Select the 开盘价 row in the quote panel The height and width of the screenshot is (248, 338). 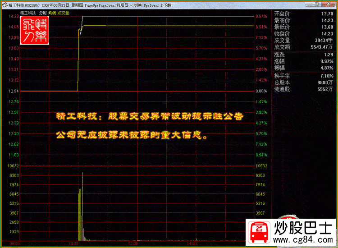(303, 14)
